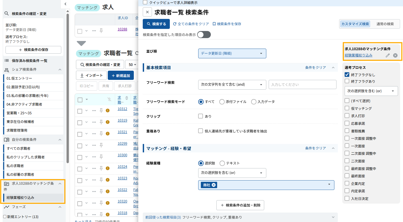The image size is (403, 222).
Task: Switch to 通常の検索 tab
Action: pos(385,24)
